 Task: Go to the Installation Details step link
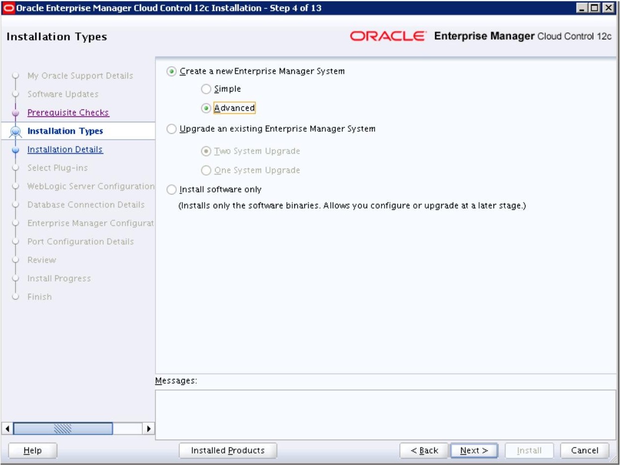pos(65,149)
